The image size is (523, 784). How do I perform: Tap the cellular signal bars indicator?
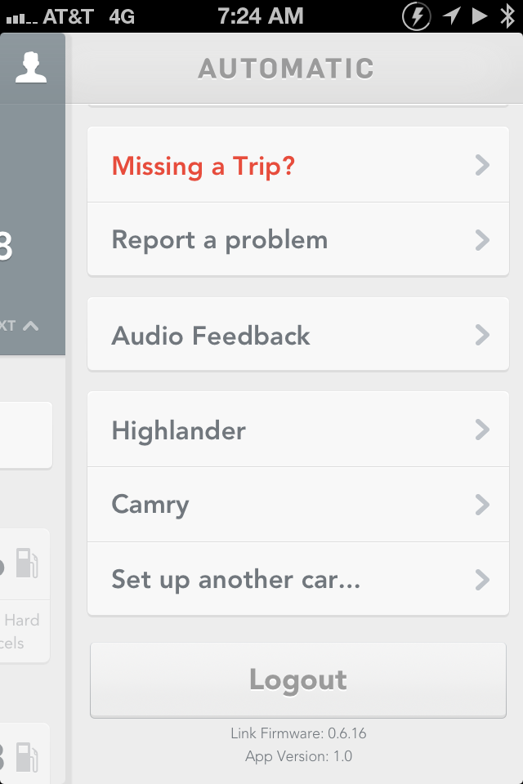coord(21,19)
